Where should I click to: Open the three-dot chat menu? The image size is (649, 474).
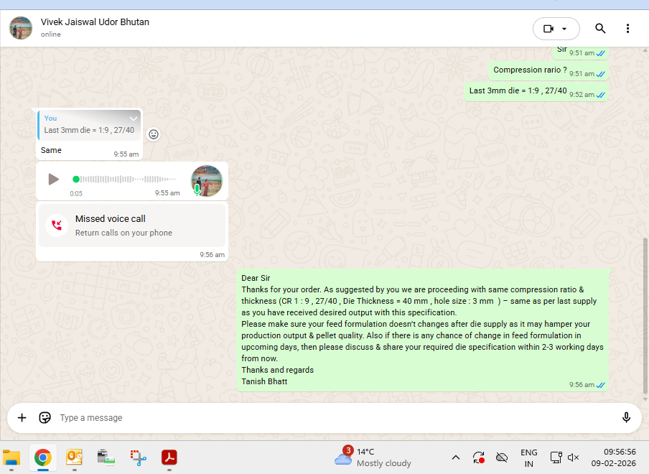(627, 29)
